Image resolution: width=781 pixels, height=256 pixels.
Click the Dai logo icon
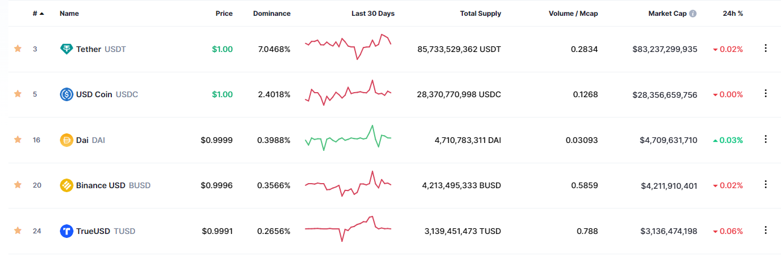[67, 140]
